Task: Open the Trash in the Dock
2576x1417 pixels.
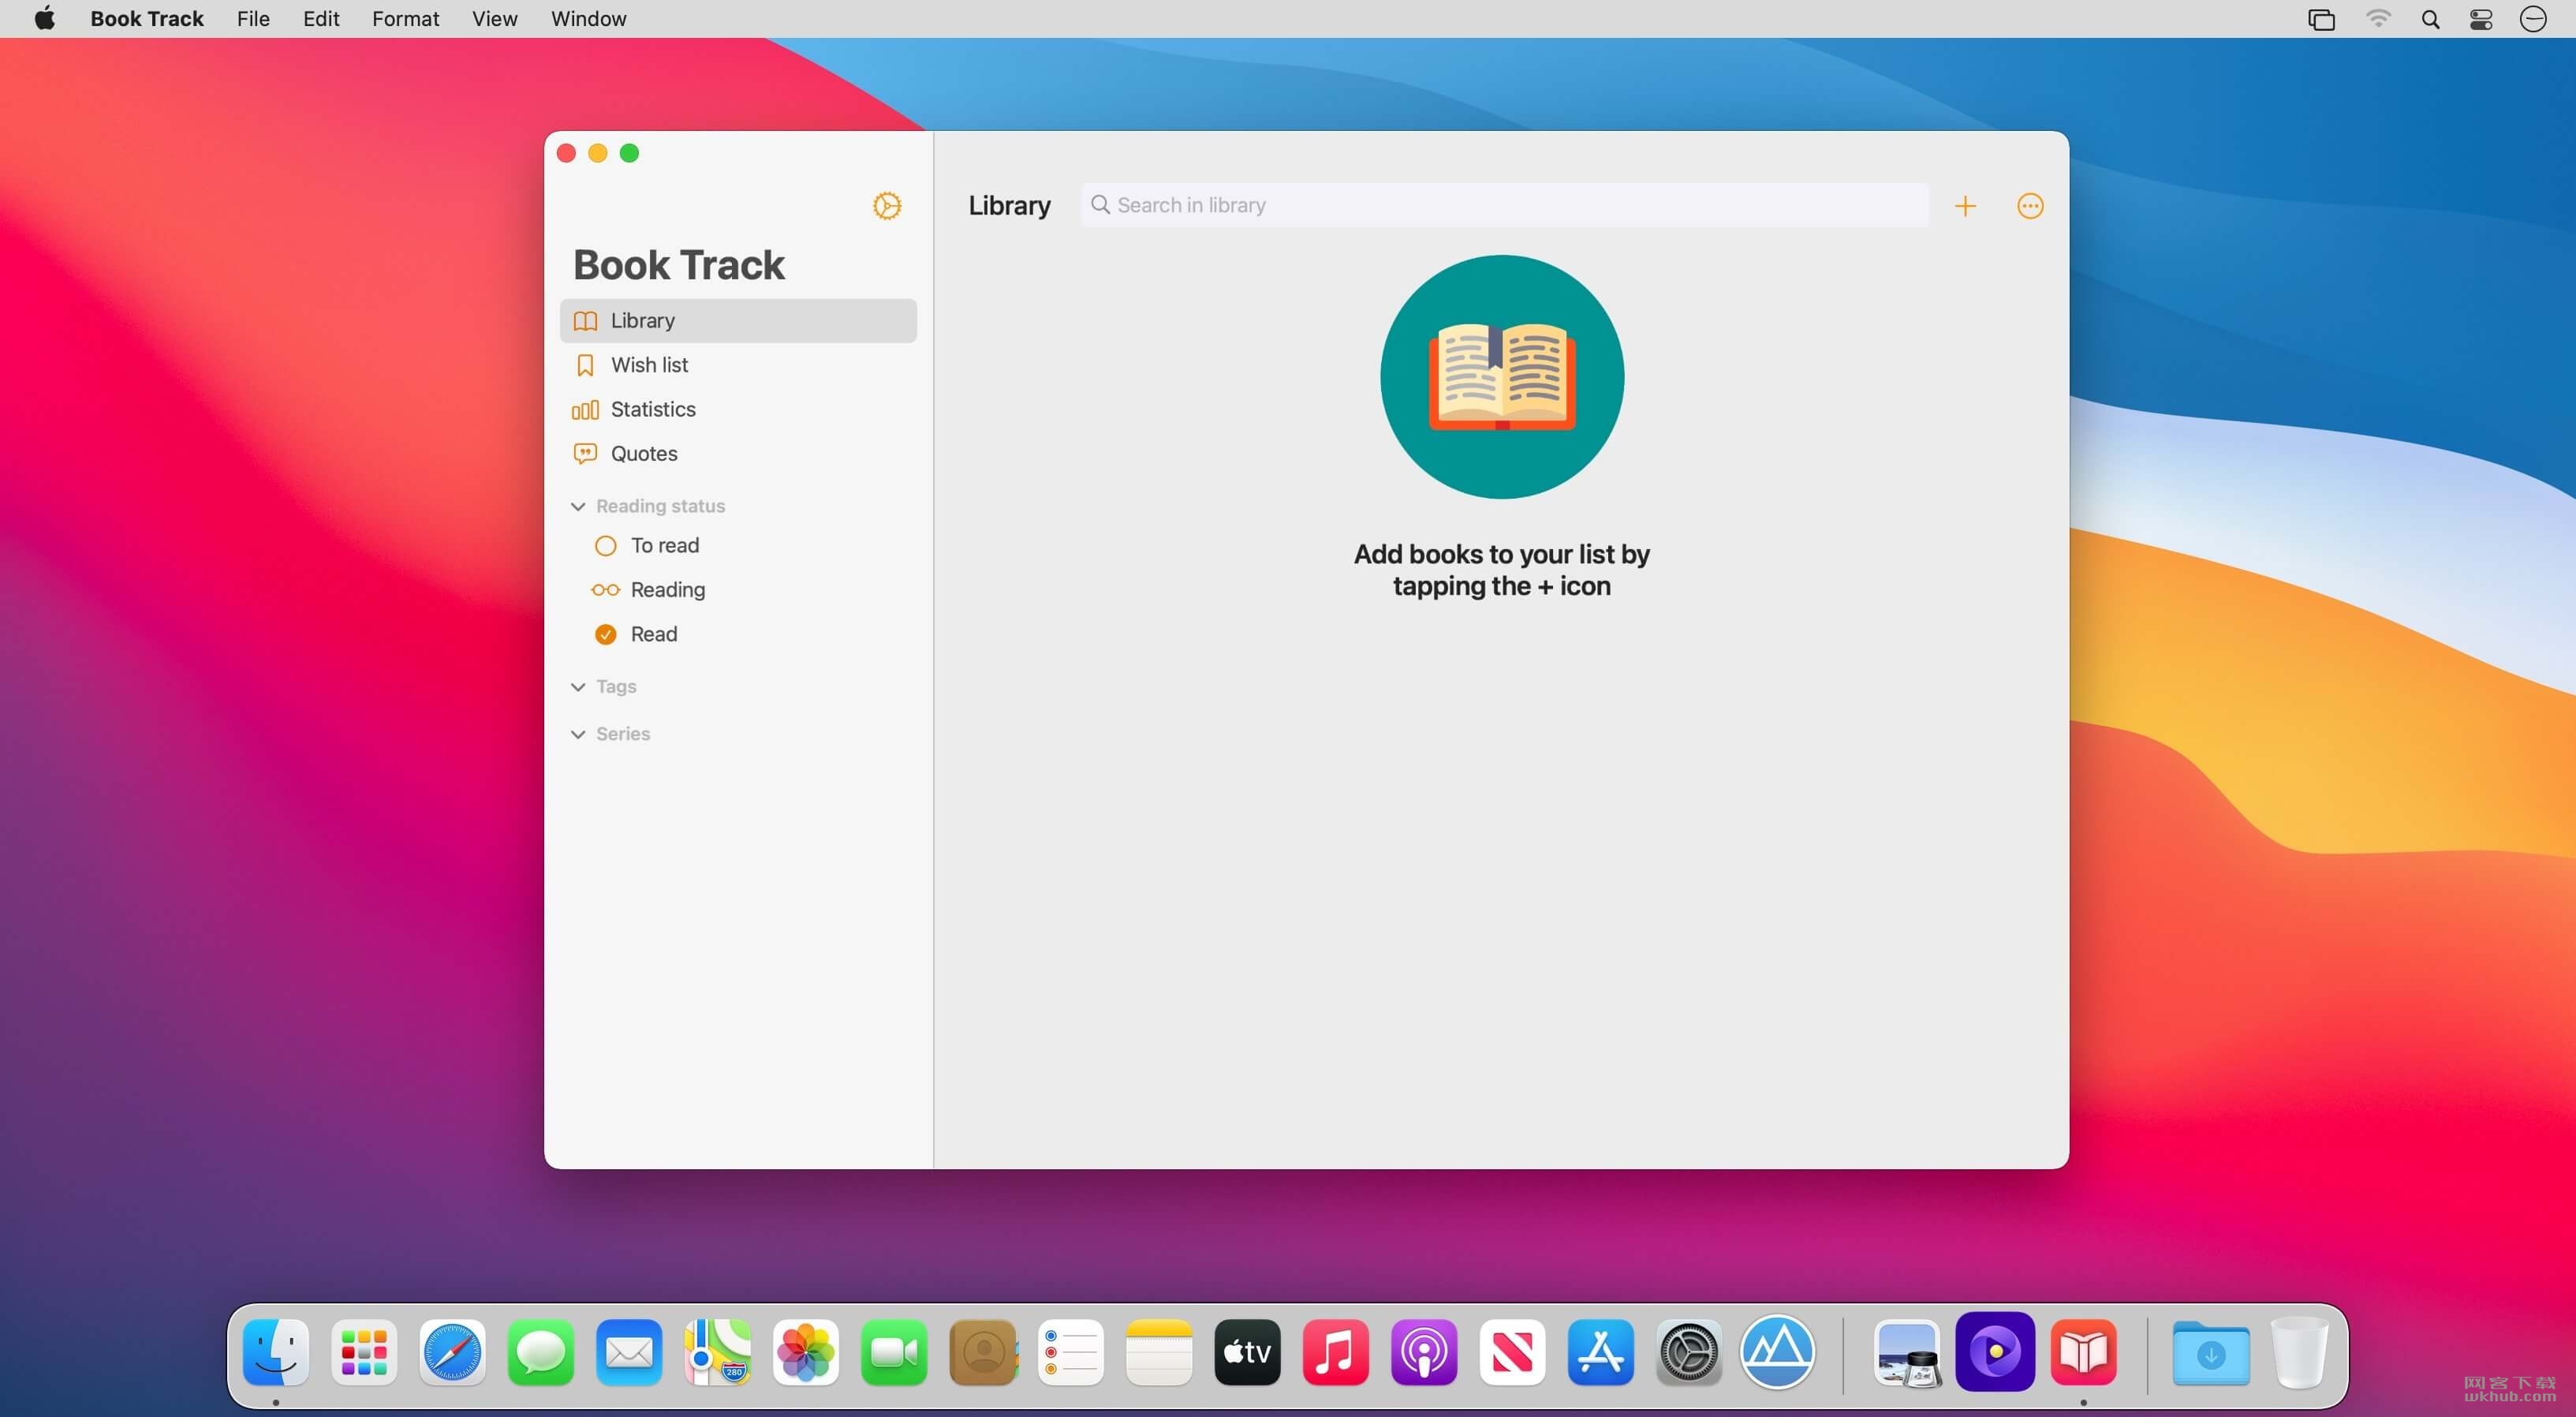Action: click(2299, 1352)
